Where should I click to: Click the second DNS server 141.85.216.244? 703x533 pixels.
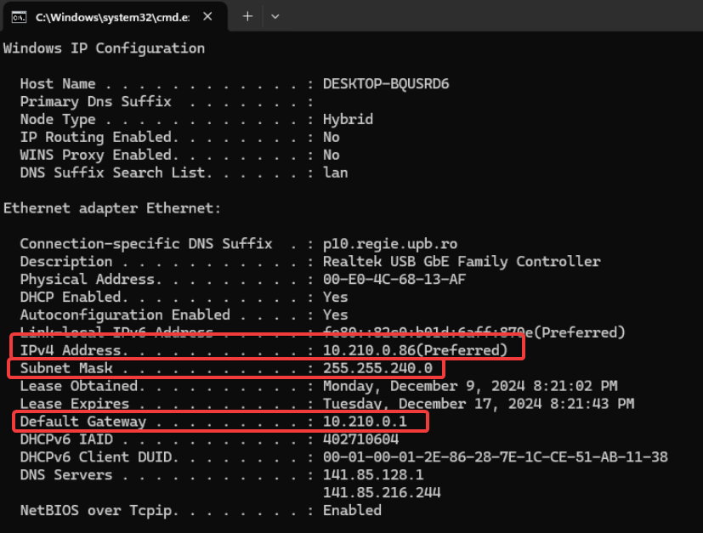(x=382, y=492)
